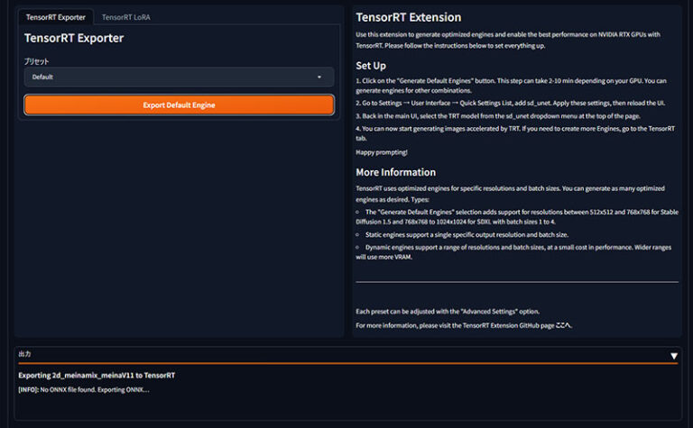Open the プリセット preset dropdown showing Default
693x428 pixels.
pos(171,77)
